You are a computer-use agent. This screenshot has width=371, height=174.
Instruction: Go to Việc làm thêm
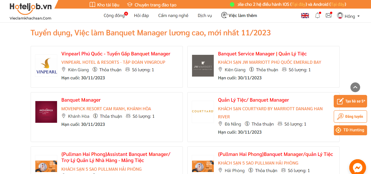243,16
